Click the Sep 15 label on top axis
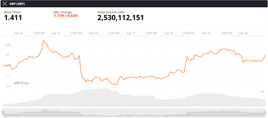Image resolution: width=268 pixels, height=118 pixels. point(56,33)
